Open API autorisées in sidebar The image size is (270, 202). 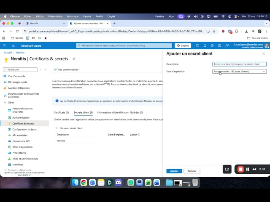[20, 135]
